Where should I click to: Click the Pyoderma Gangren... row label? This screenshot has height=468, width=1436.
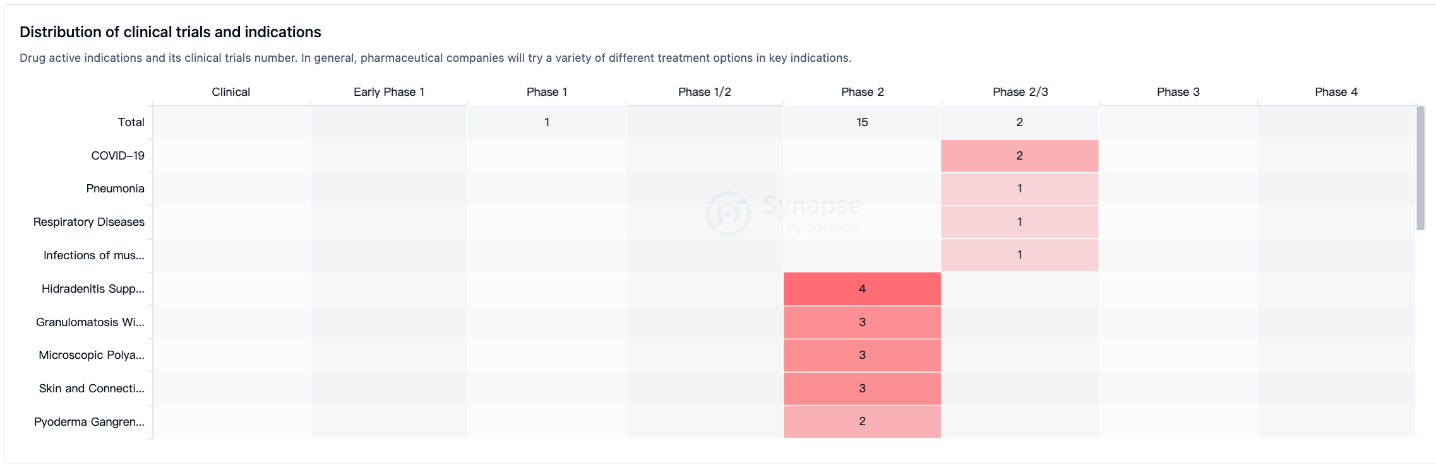pyautogui.click(x=89, y=422)
